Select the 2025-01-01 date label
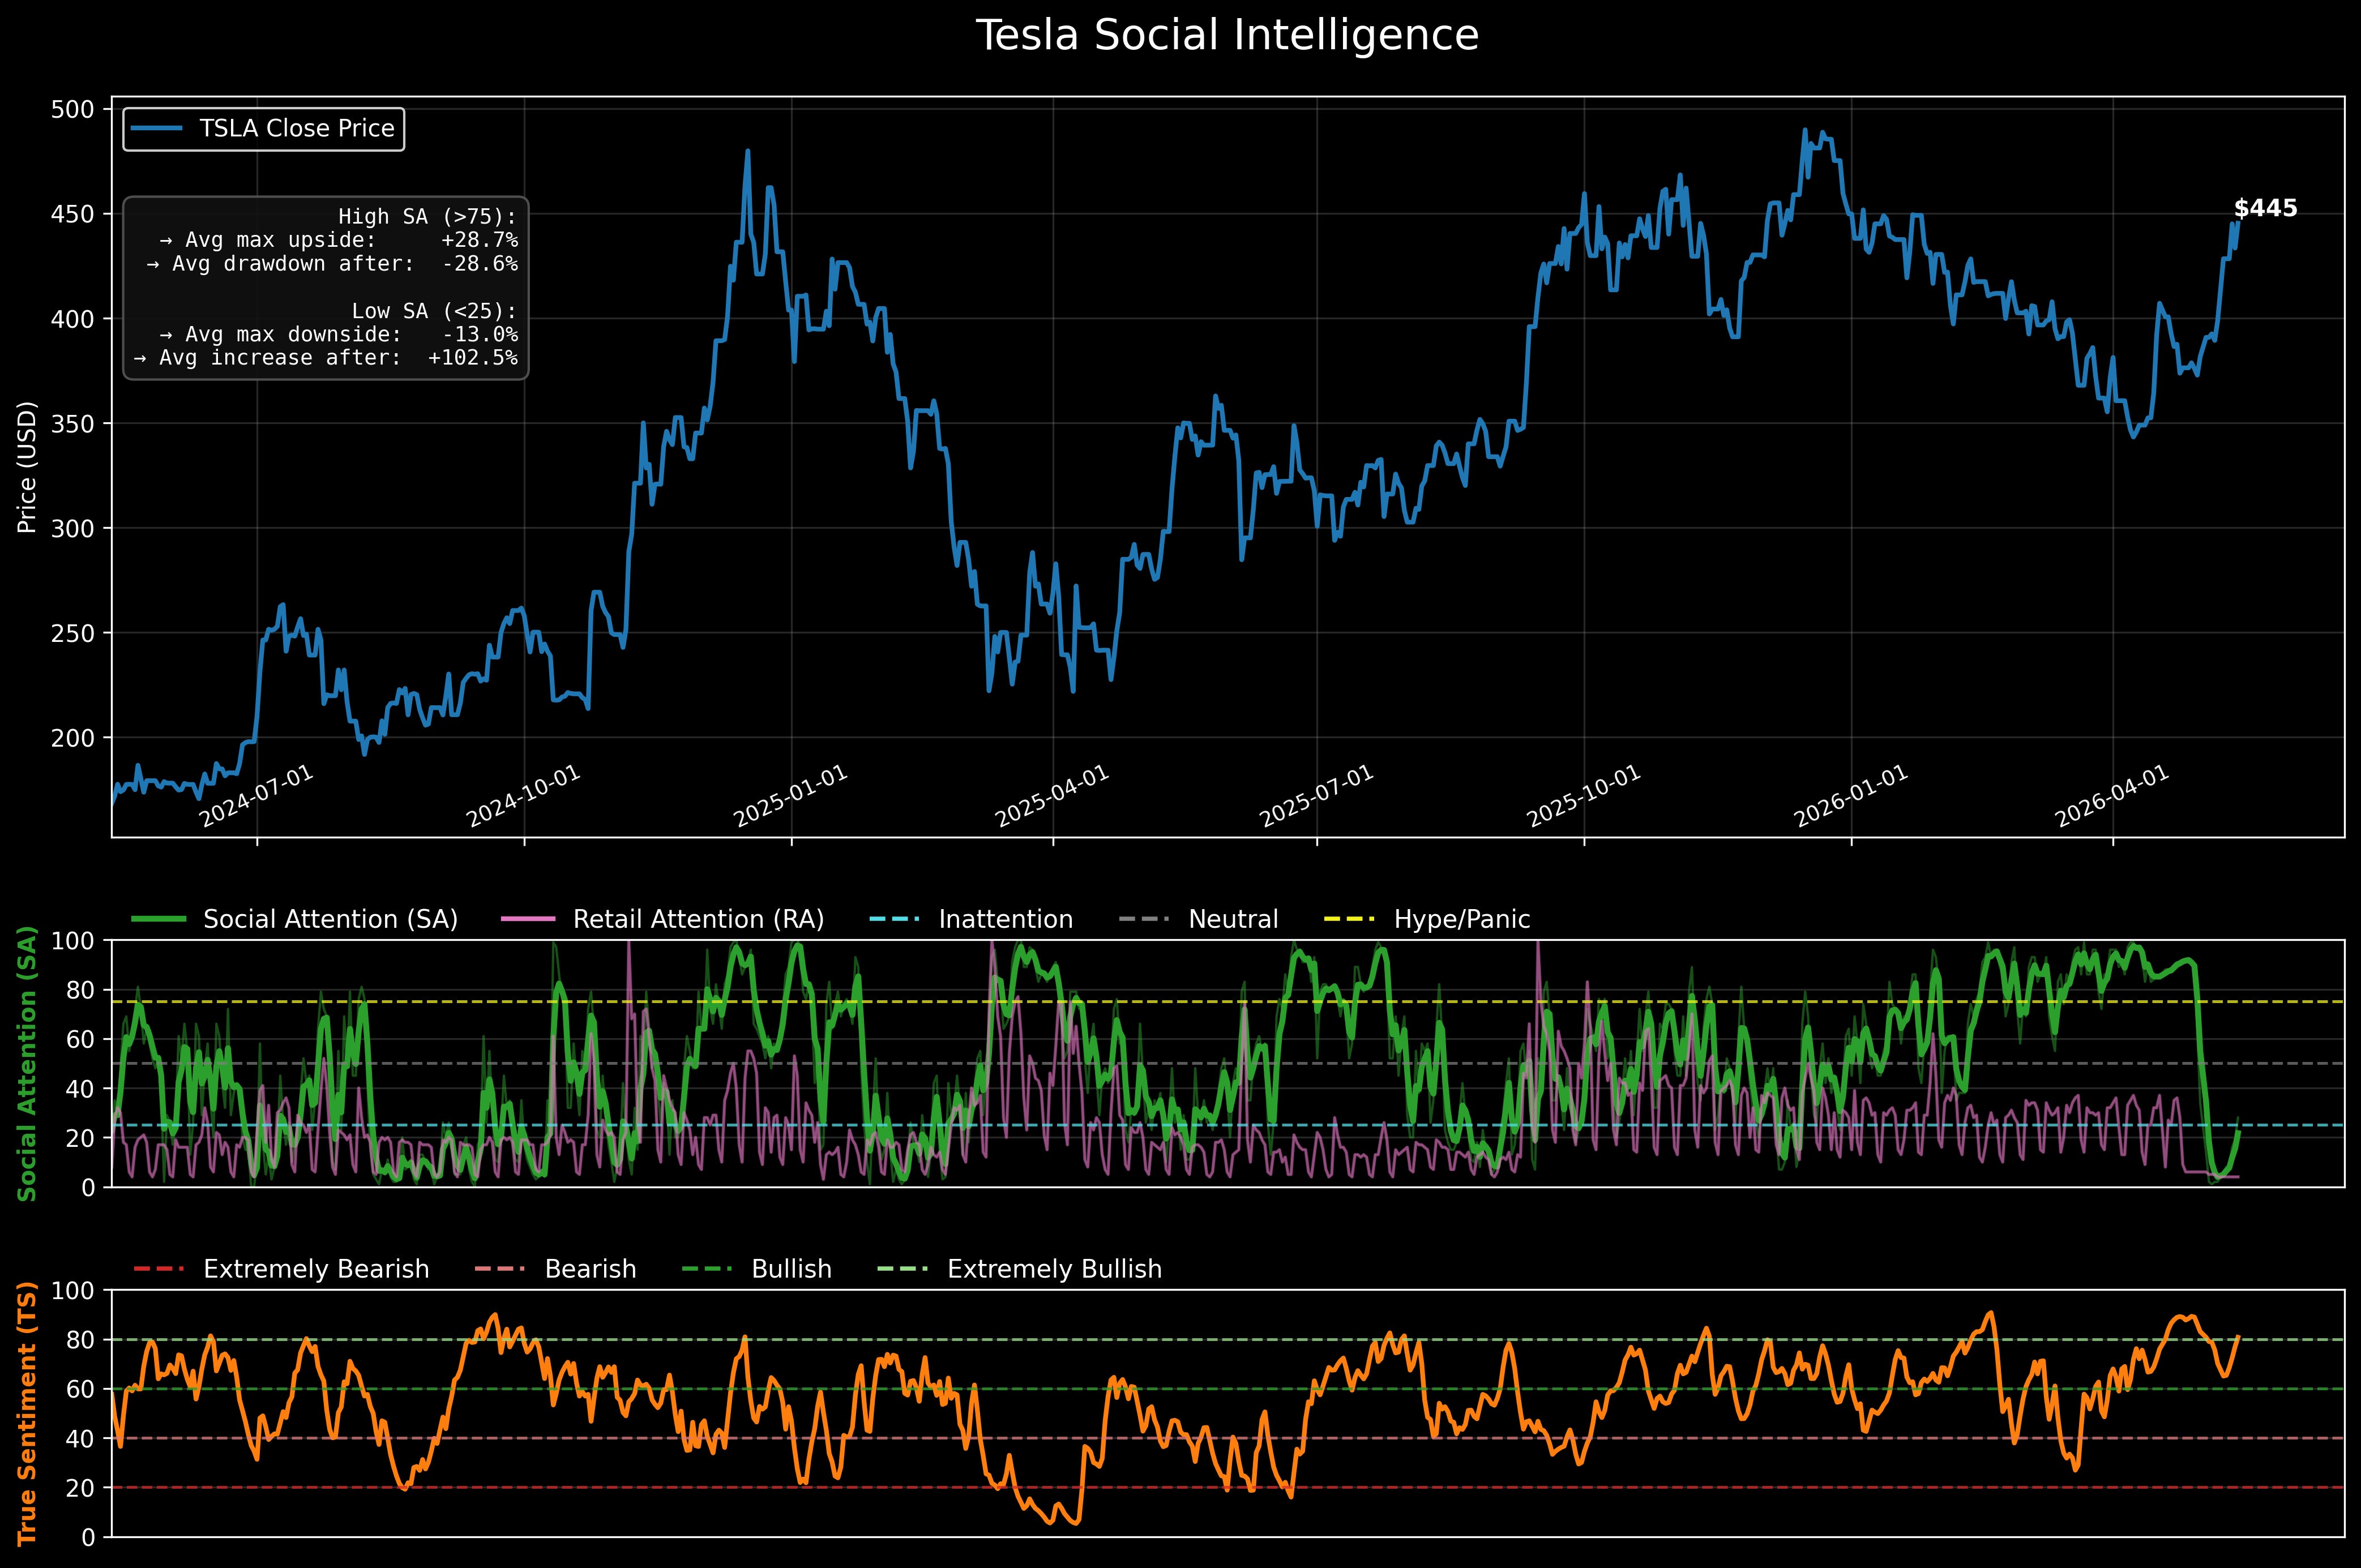Image resolution: width=2361 pixels, height=1568 pixels. point(791,798)
